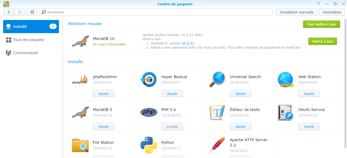Click the File Station package name
This screenshot has height=158, width=347.
pos(103,142)
